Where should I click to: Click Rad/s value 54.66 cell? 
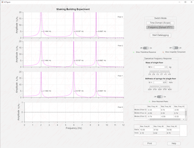coord(173,130)
